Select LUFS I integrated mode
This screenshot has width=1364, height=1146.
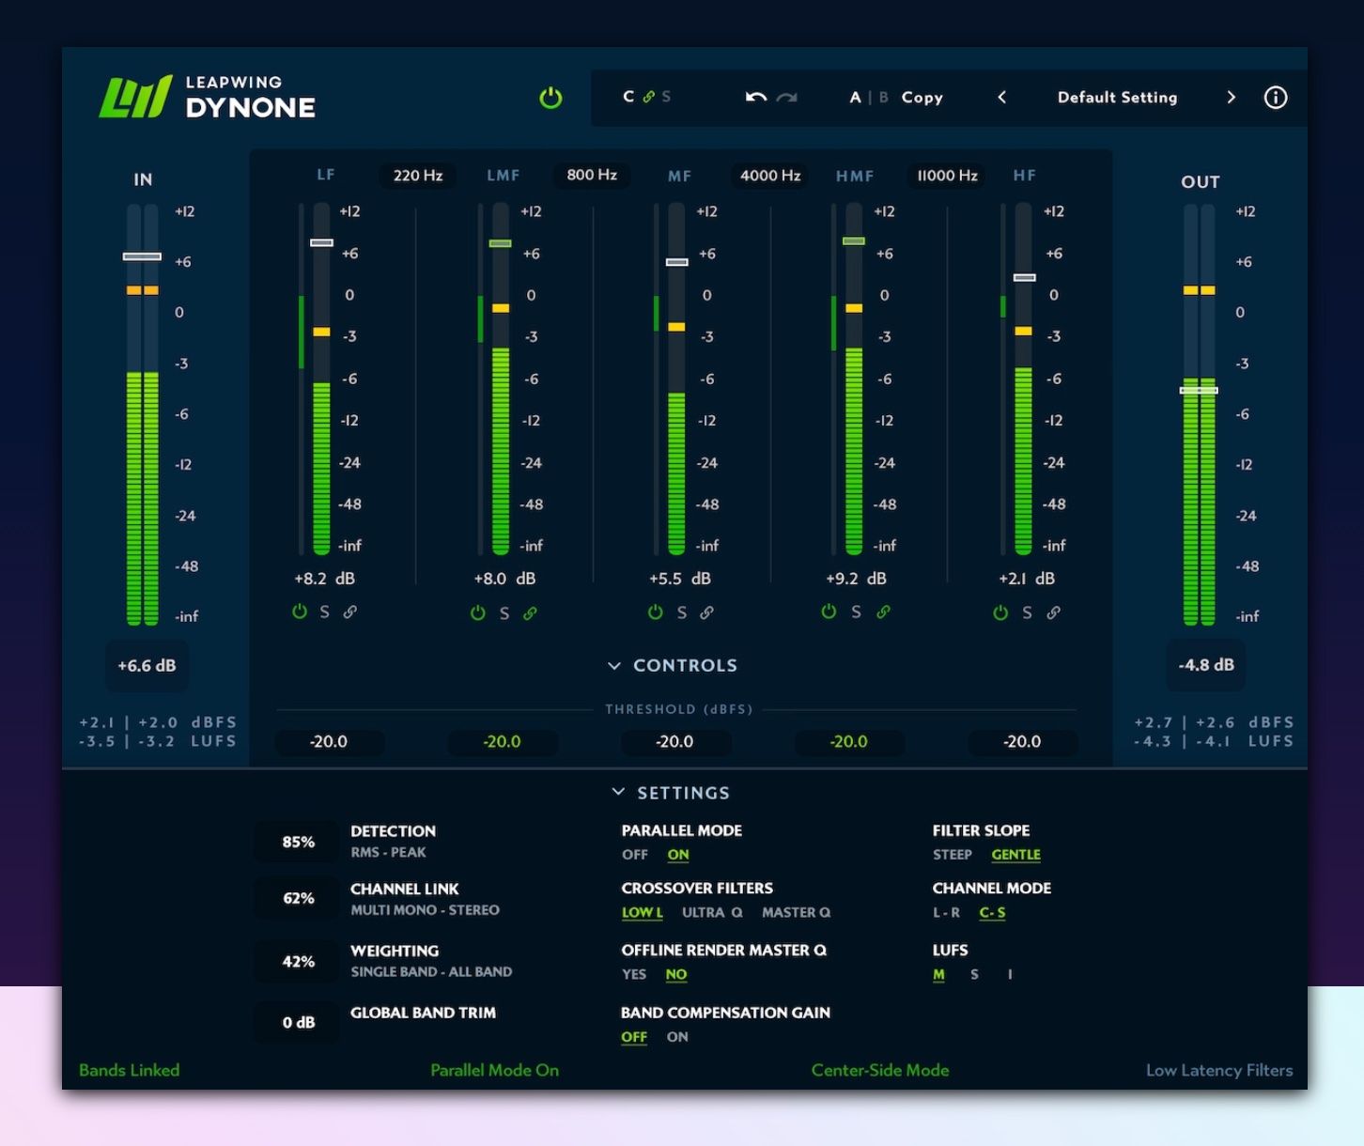[x=1010, y=974]
